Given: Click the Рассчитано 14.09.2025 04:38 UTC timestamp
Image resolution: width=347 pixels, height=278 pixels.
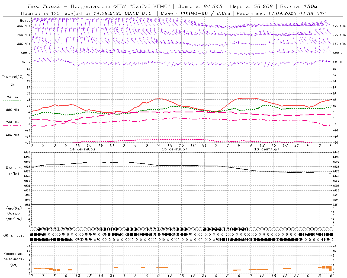Looking at the screenshot, I should (281, 13).
